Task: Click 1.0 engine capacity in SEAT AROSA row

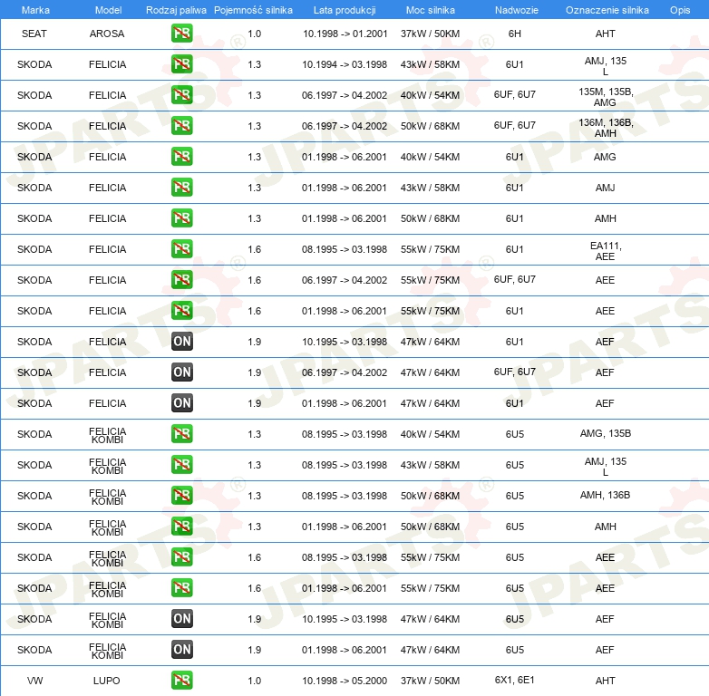Action: click(x=254, y=34)
